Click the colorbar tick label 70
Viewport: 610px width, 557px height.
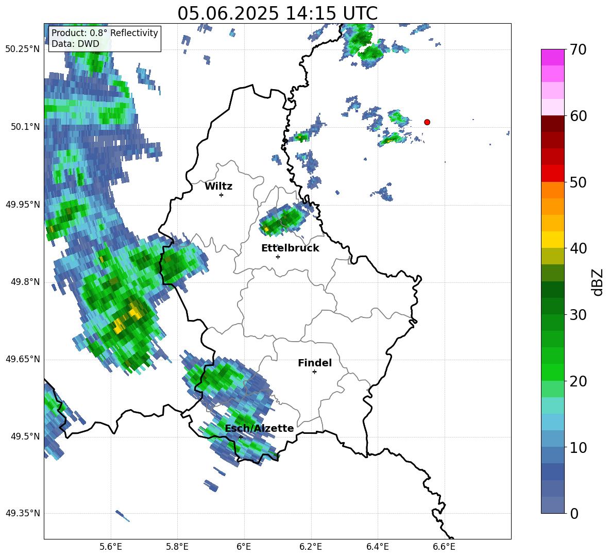[x=578, y=49]
